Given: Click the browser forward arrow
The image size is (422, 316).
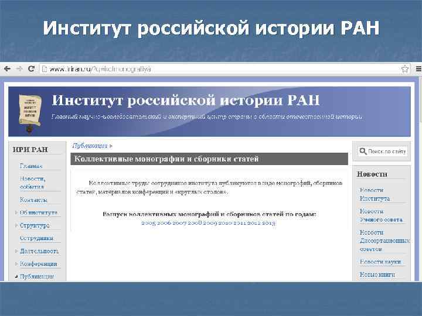Looking at the screenshot, I should click(19, 69).
